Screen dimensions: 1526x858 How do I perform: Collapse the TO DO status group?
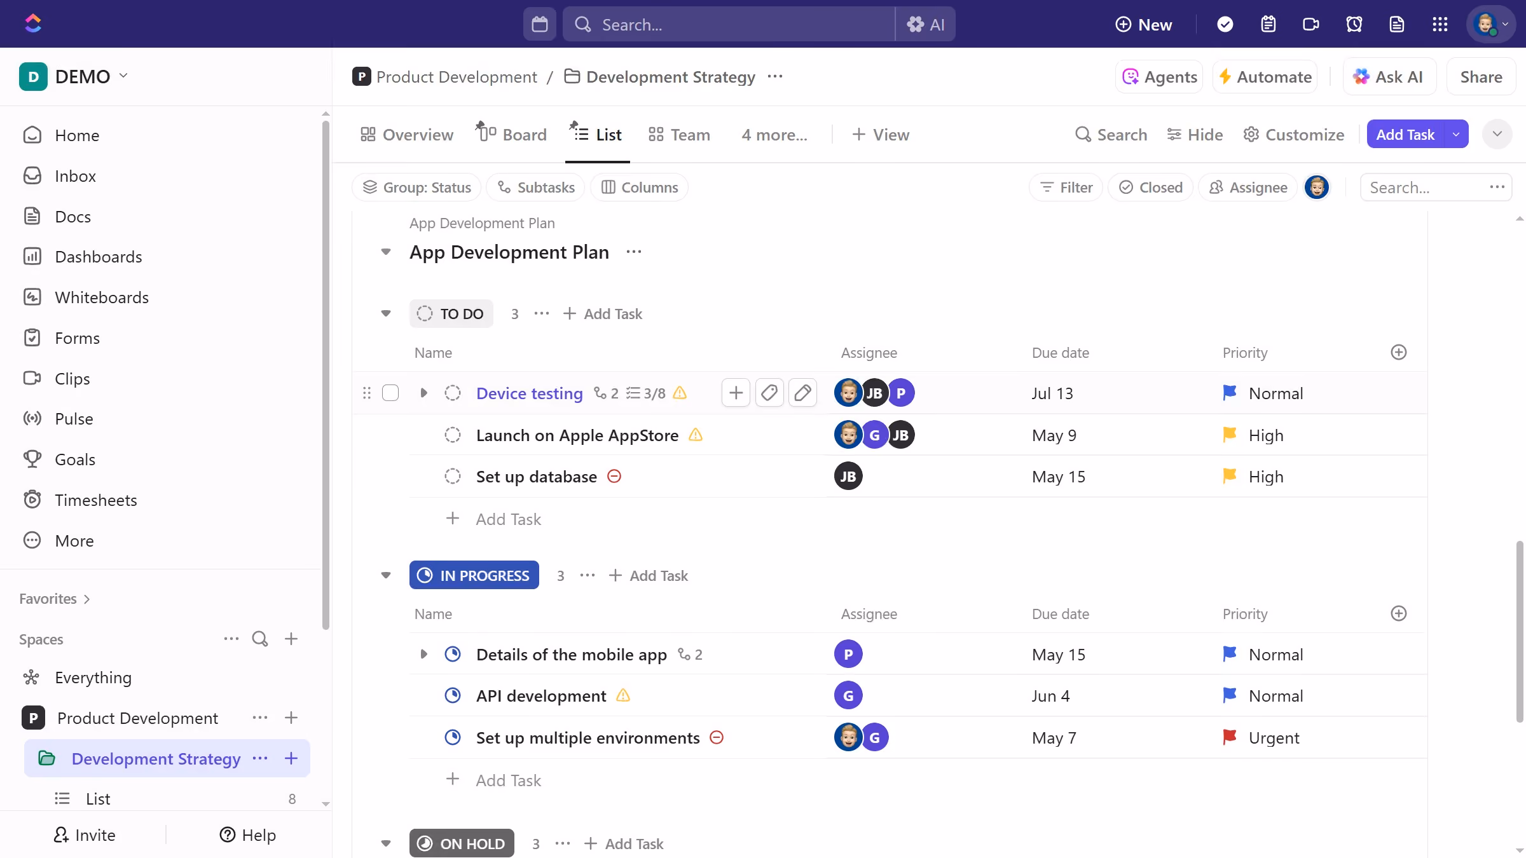click(385, 313)
